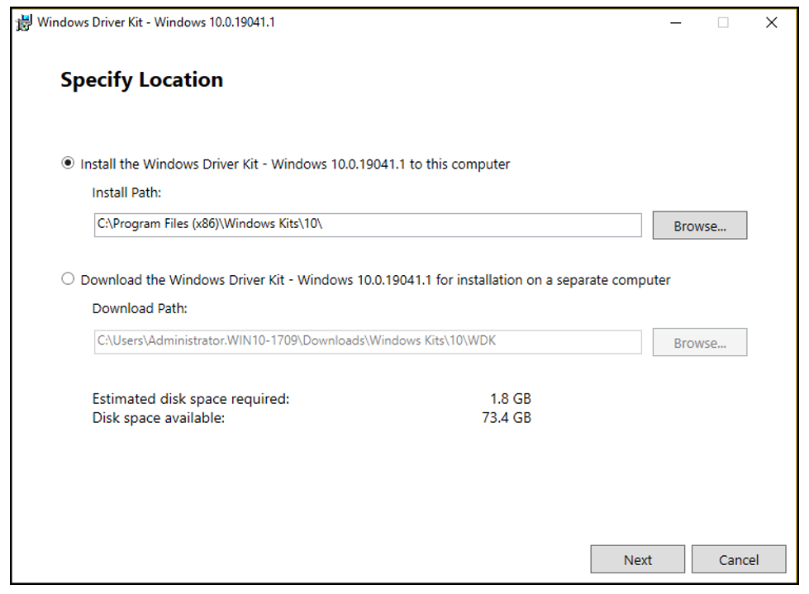
Task: Click the window title 'Windows Driver Kit - Windows 10.0.19041.1'
Action: [x=156, y=22]
